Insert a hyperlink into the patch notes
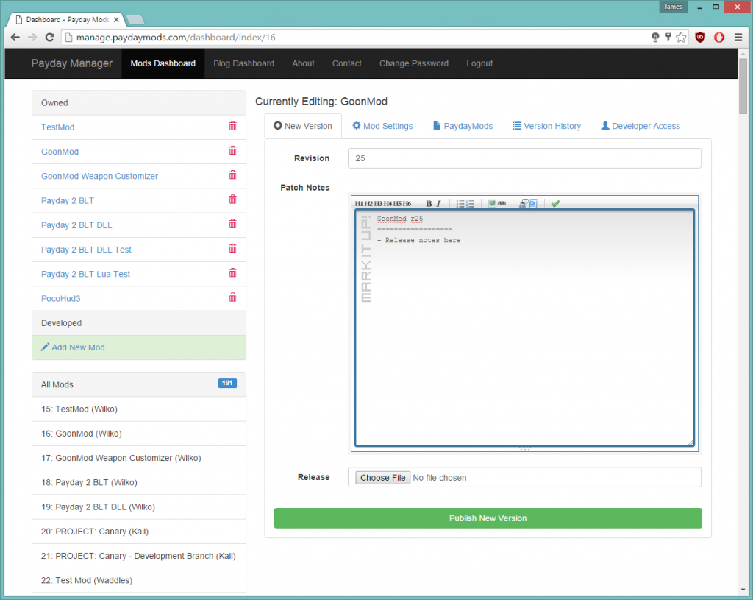Screen dimensions: 753x600 [x=502, y=203]
